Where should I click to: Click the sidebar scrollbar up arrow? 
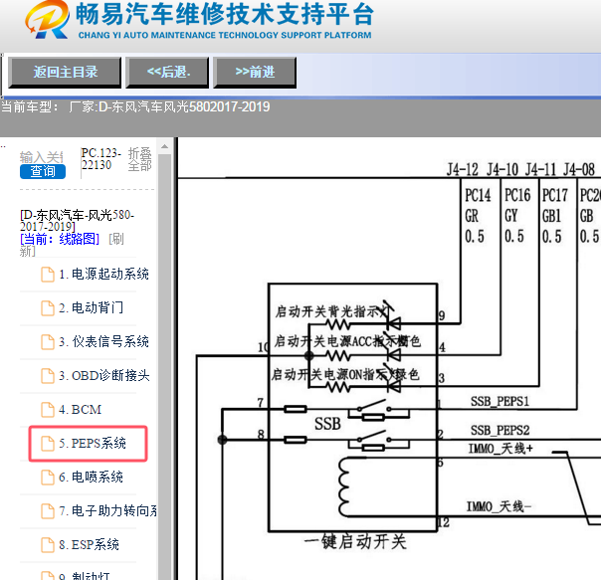pos(165,147)
